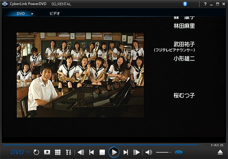Open help with the question mark button
Viewport: 228px width, 159px height.
[205, 4]
